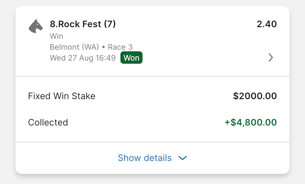Image resolution: width=305 pixels, height=184 pixels.
Task: Select the Fixed Win Stake label
Action: click(62, 96)
